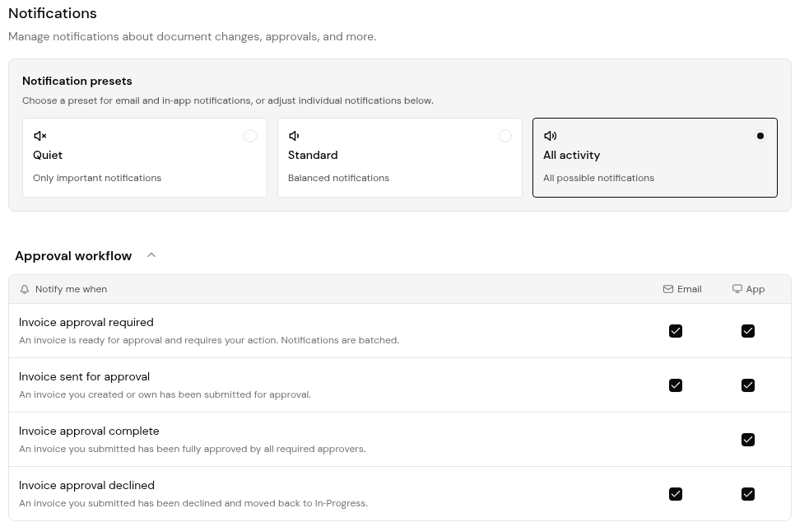Uncheck App for Invoice approval declined
This screenshot has height=527, width=795.
point(748,494)
